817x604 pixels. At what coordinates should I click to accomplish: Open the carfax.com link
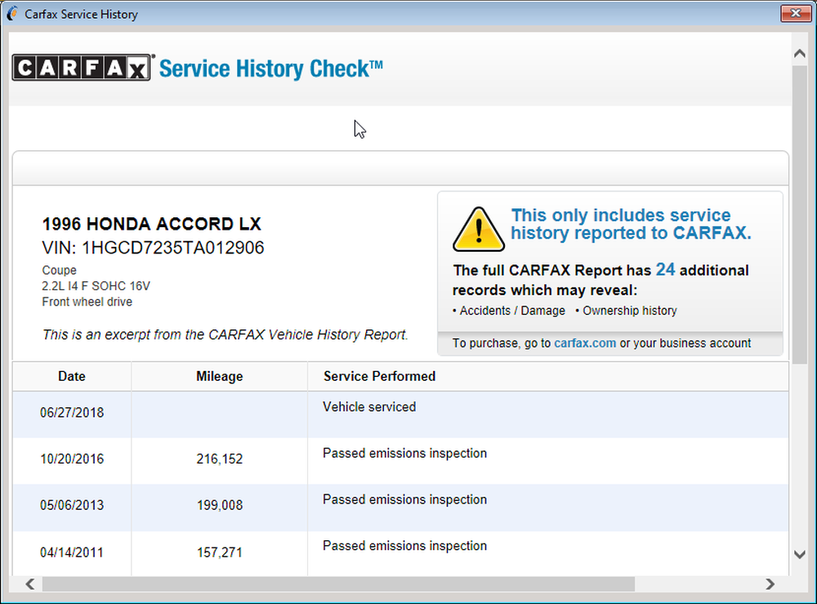[x=585, y=343]
